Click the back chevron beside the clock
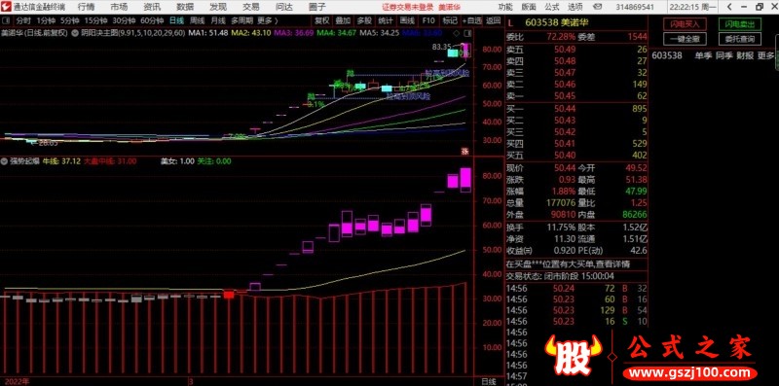Screen dimensions: 779x386 [x=729, y=7]
